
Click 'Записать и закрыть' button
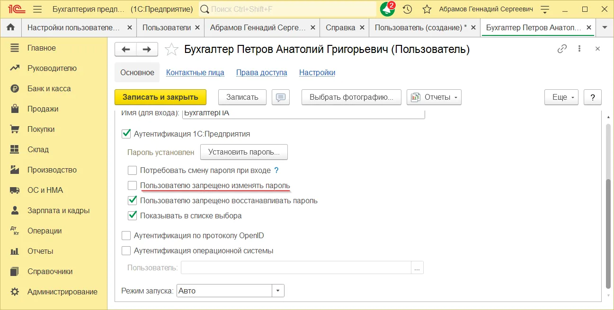pyautogui.click(x=160, y=97)
